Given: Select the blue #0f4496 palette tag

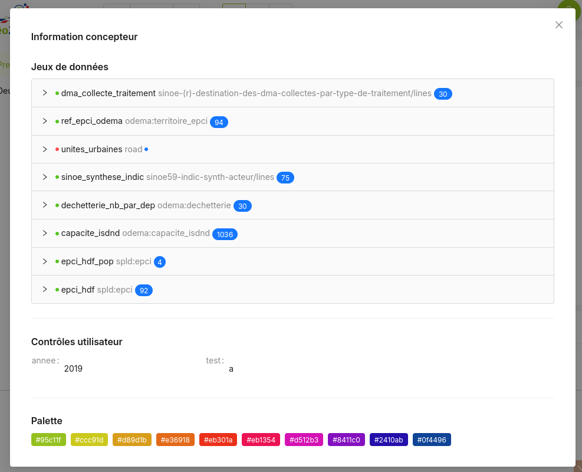Looking at the screenshot, I should tap(432, 440).
